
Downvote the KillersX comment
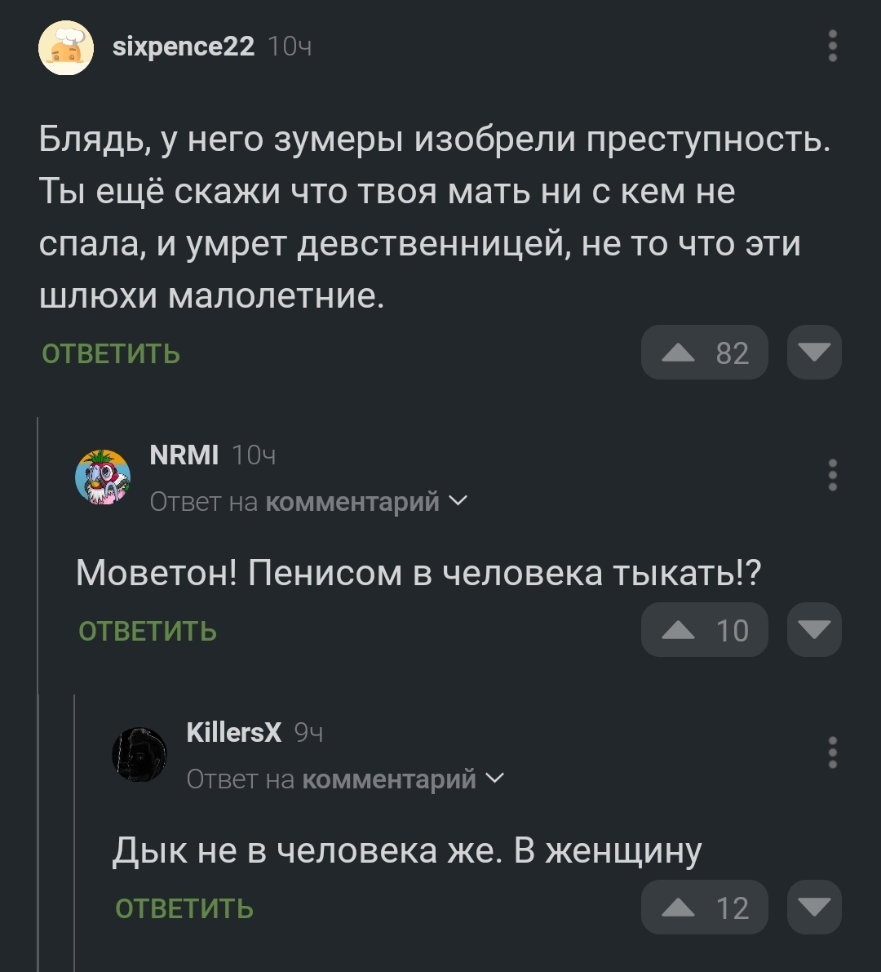pos(813,908)
